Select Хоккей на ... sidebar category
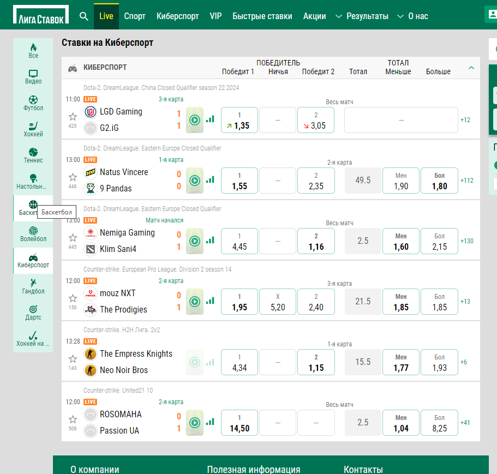 point(33,339)
